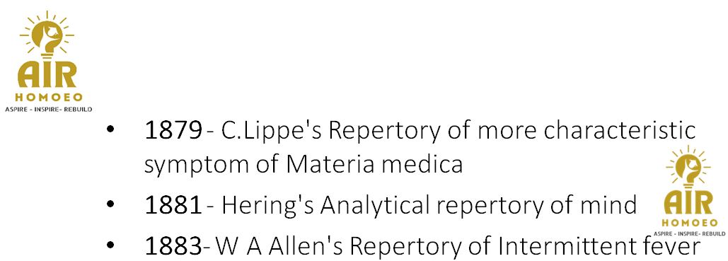Click the bullet point before 1879
The image size is (728, 261).
[110, 132]
